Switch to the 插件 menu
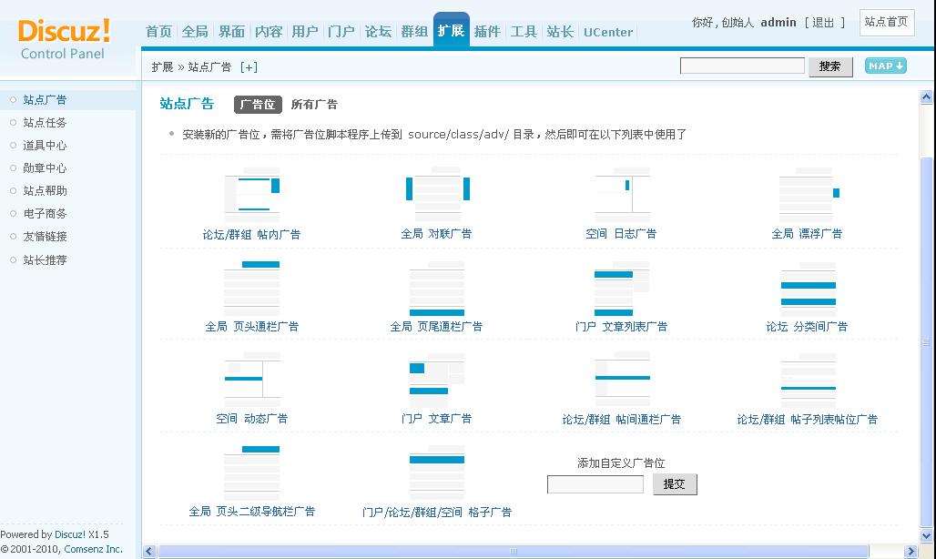Viewport: 936px width, 559px height. (x=487, y=32)
